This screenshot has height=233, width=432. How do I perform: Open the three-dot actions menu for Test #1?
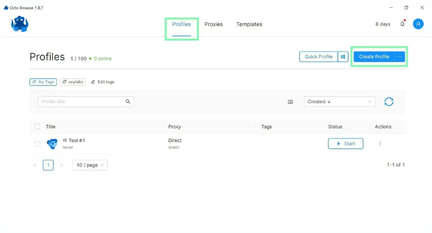coord(380,144)
